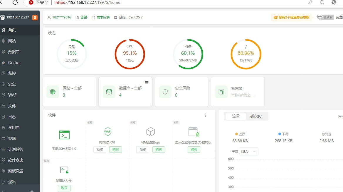Click 购买 under 堡塔防入侵
The width and height of the screenshot is (343, 192).
[x=64, y=188]
